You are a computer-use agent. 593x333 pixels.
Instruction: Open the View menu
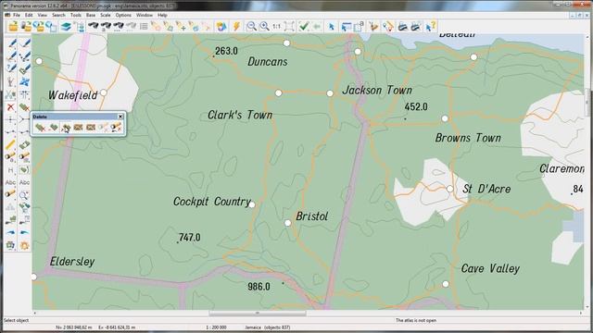pos(43,15)
